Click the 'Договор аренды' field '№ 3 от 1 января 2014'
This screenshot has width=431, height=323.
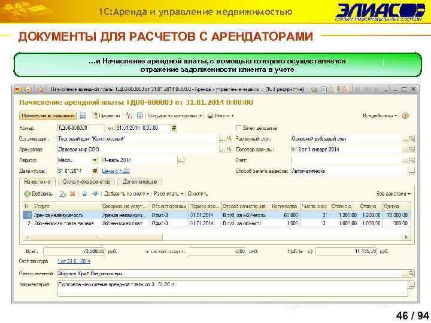[x=347, y=150]
